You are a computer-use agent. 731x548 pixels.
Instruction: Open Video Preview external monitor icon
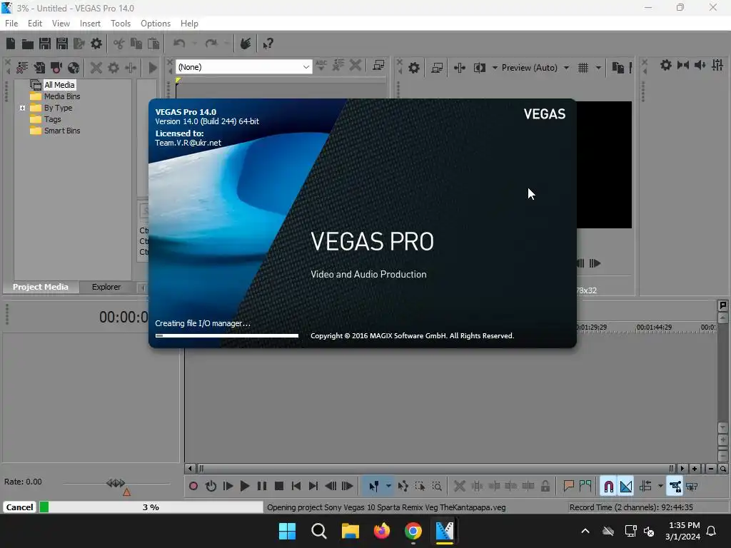click(x=437, y=68)
